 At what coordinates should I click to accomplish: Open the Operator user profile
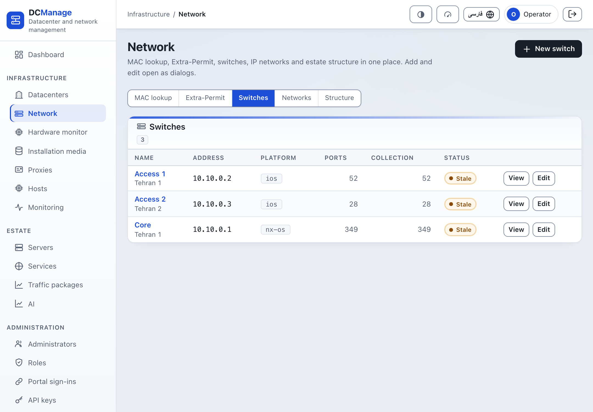pyautogui.click(x=531, y=14)
